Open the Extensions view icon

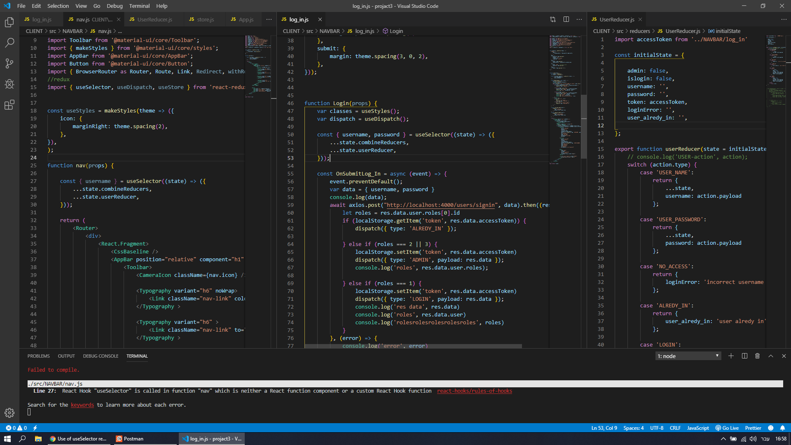9,105
